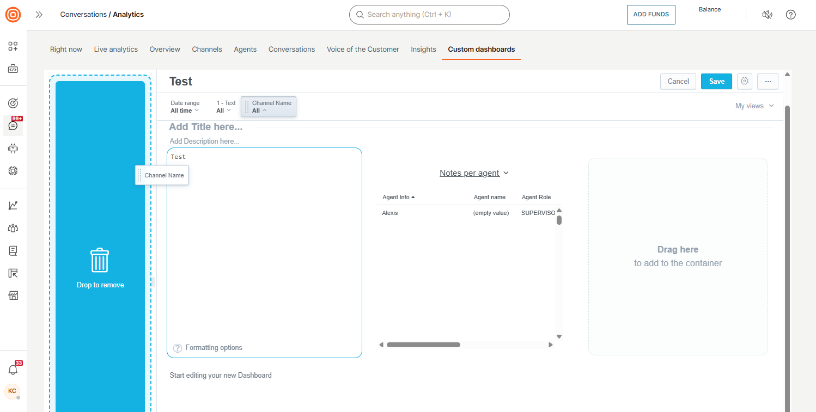Open the help question mark icon
The width and height of the screenshot is (816, 412).
[790, 15]
